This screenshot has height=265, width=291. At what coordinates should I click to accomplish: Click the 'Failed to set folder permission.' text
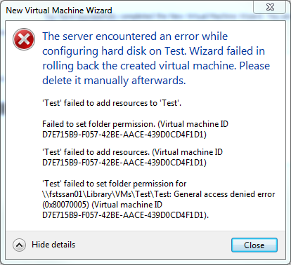click(99, 124)
